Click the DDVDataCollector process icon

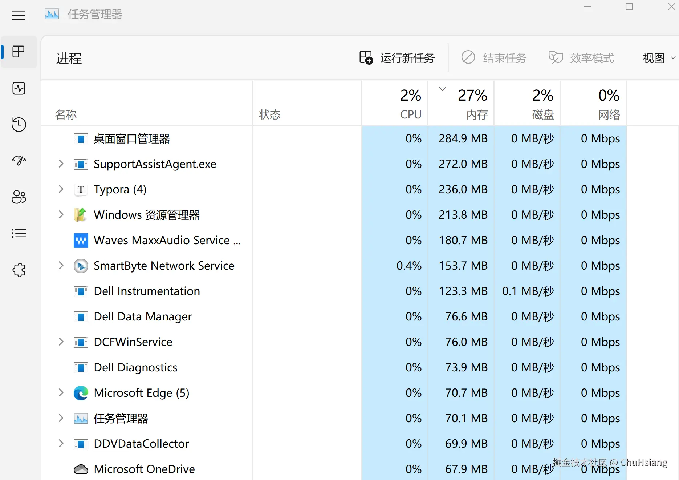pos(81,444)
